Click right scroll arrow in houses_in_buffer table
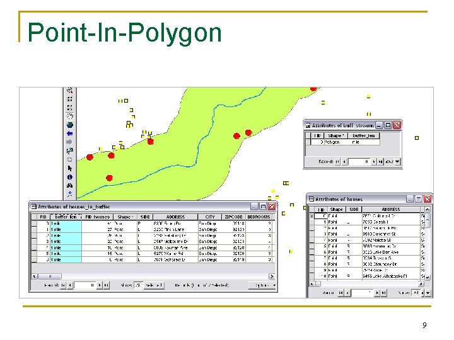Image resolution: width=454 pixels, height=340 pixels. coord(272,276)
